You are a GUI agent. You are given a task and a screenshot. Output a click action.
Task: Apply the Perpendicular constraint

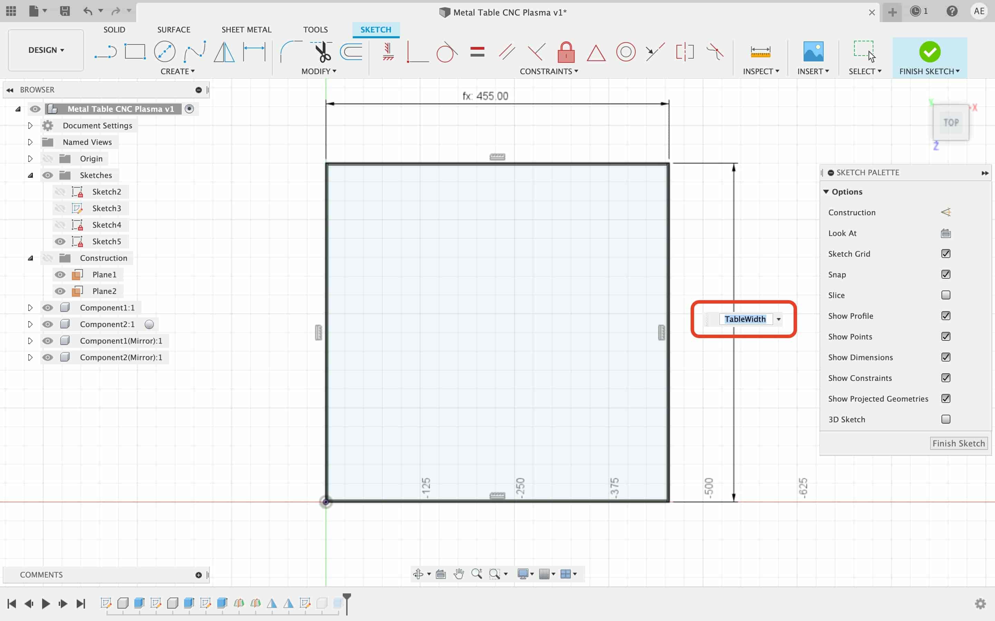(x=537, y=52)
